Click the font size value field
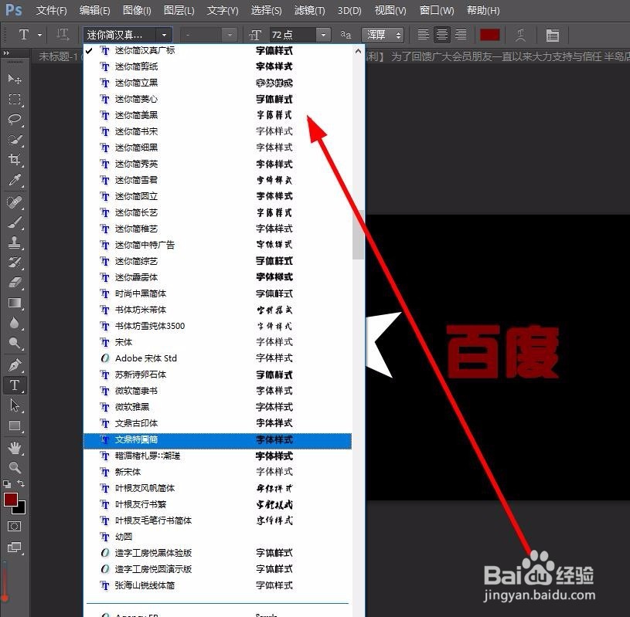630x617 pixels. coord(293,35)
